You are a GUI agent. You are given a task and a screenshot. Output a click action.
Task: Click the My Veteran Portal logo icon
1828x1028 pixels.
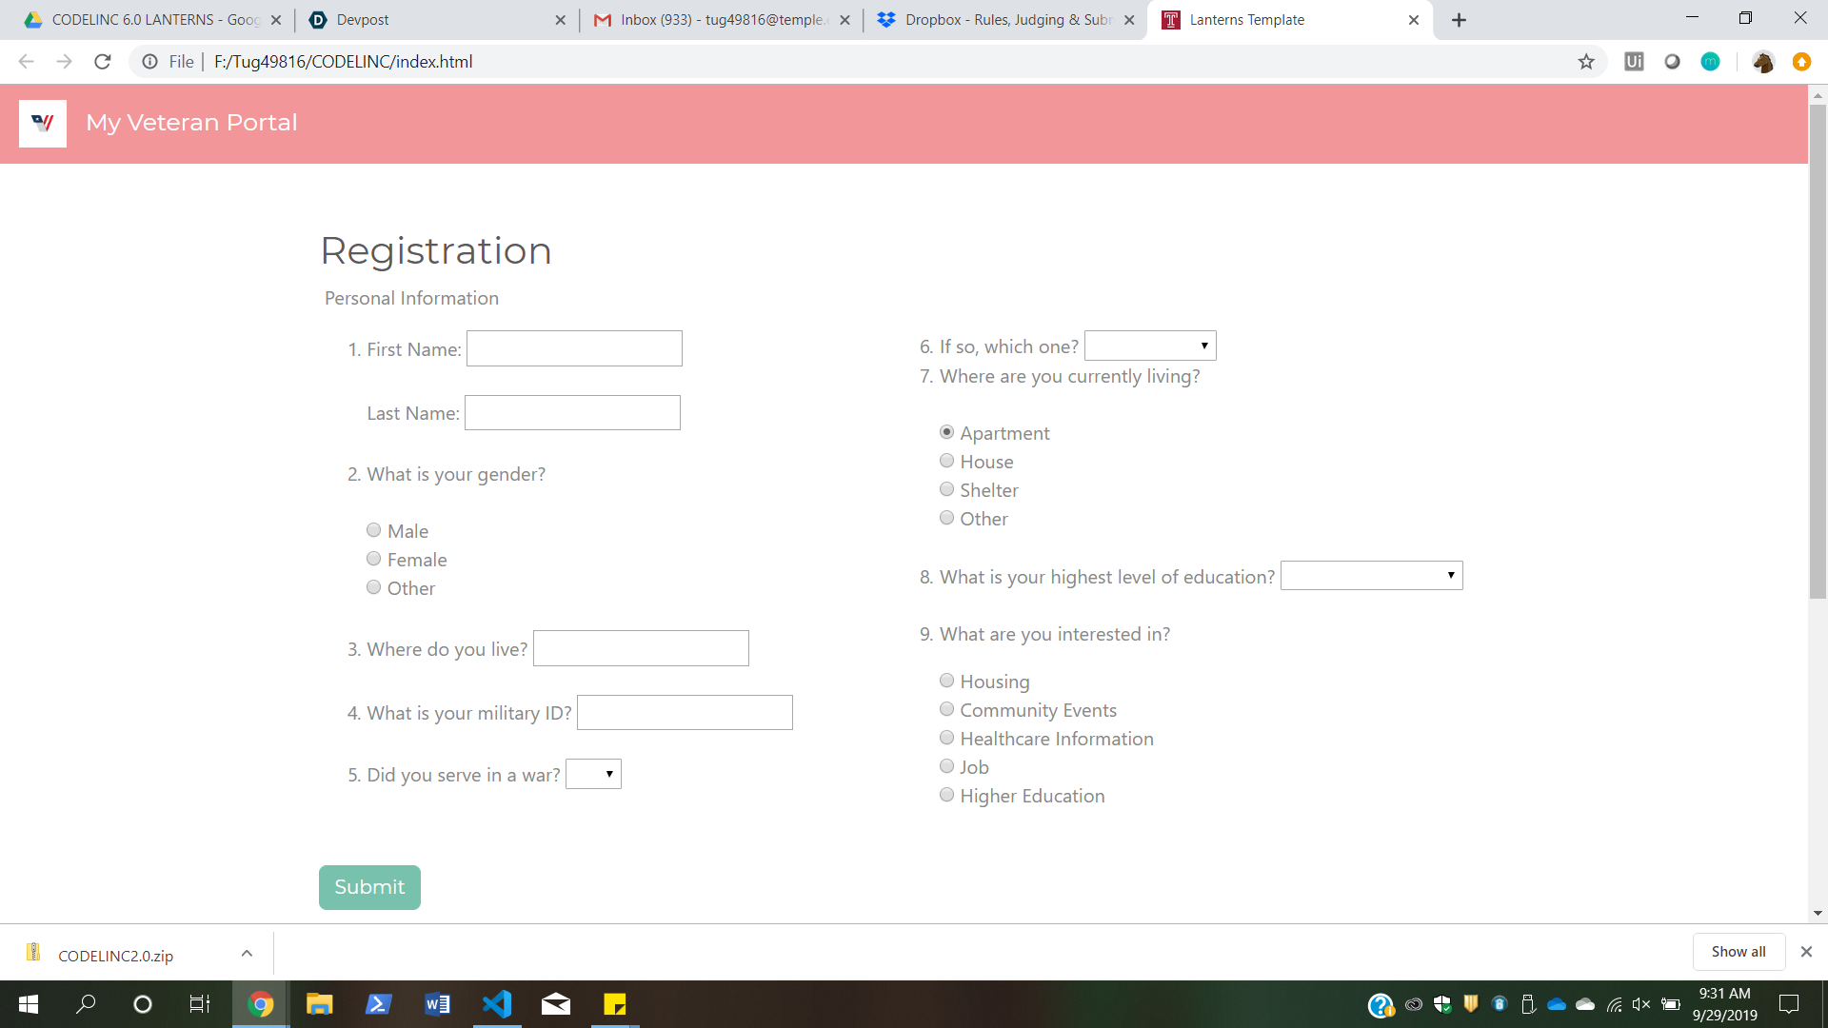click(x=43, y=124)
